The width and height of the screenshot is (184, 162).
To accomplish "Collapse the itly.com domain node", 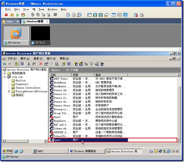I will pyautogui.click(x=5, y=77).
